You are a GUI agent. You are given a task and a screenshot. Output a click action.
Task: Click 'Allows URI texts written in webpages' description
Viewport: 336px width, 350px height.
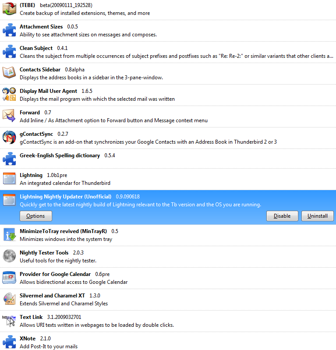coord(97,325)
